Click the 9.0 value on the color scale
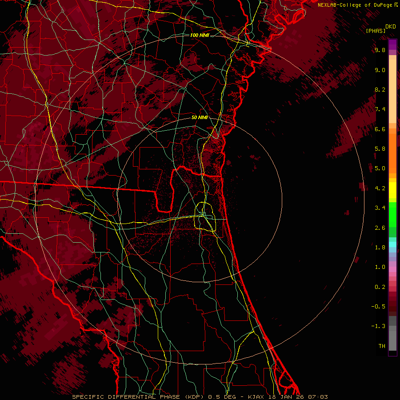Screen dimensions: 400x400 point(380,70)
